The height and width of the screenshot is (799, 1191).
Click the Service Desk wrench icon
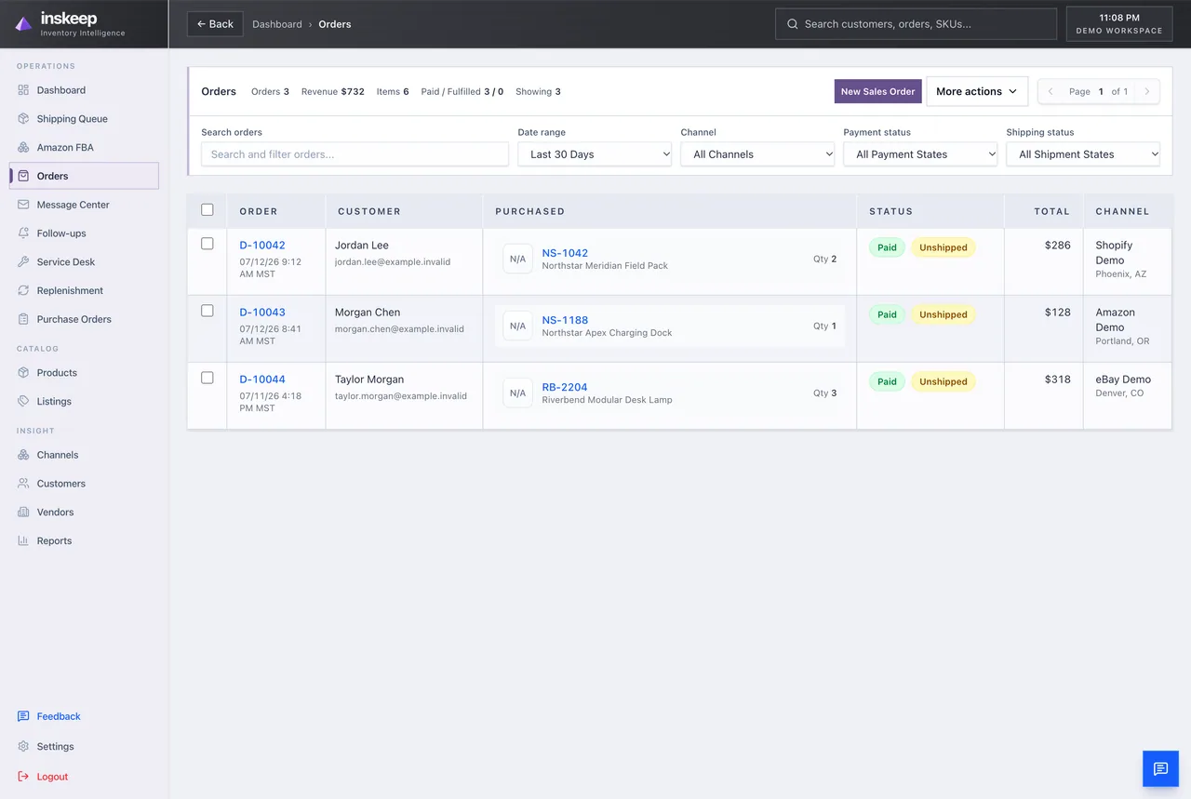(x=24, y=262)
